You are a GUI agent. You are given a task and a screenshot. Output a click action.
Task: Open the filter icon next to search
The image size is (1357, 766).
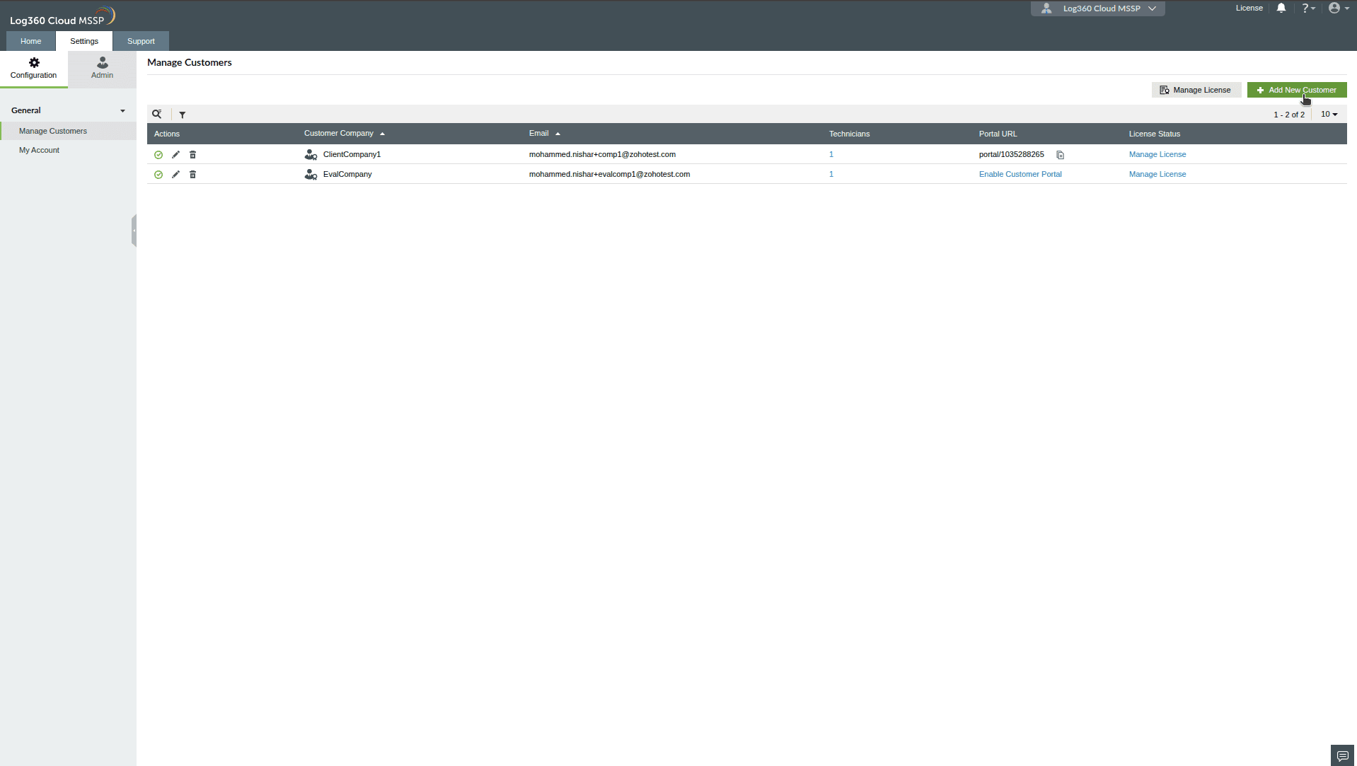tap(183, 115)
